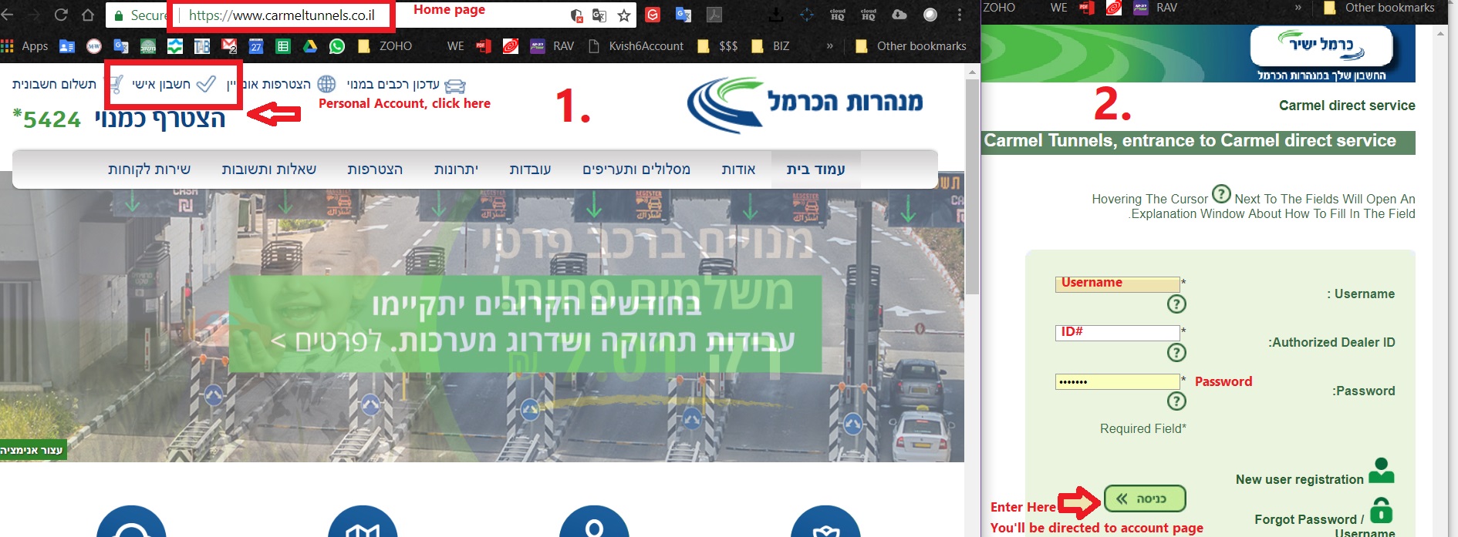Open Chrome's three-dot menu
Screen dimensions: 1458x537
pyautogui.click(x=960, y=15)
